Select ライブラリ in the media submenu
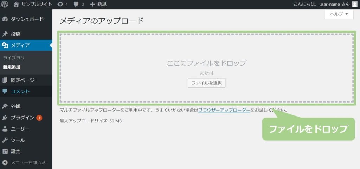This screenshot has height=169, width=360. [x=14, y=58]
